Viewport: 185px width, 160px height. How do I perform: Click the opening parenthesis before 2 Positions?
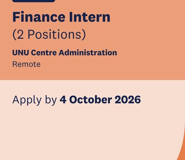(x=14, y=34)
